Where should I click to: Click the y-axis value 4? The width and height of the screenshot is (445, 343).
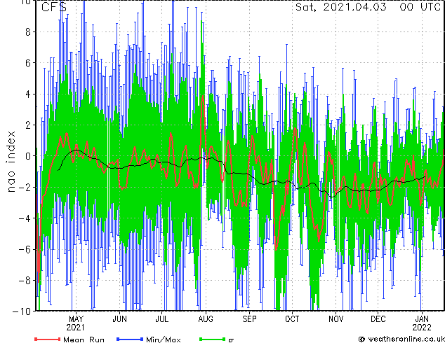(28, 94)
